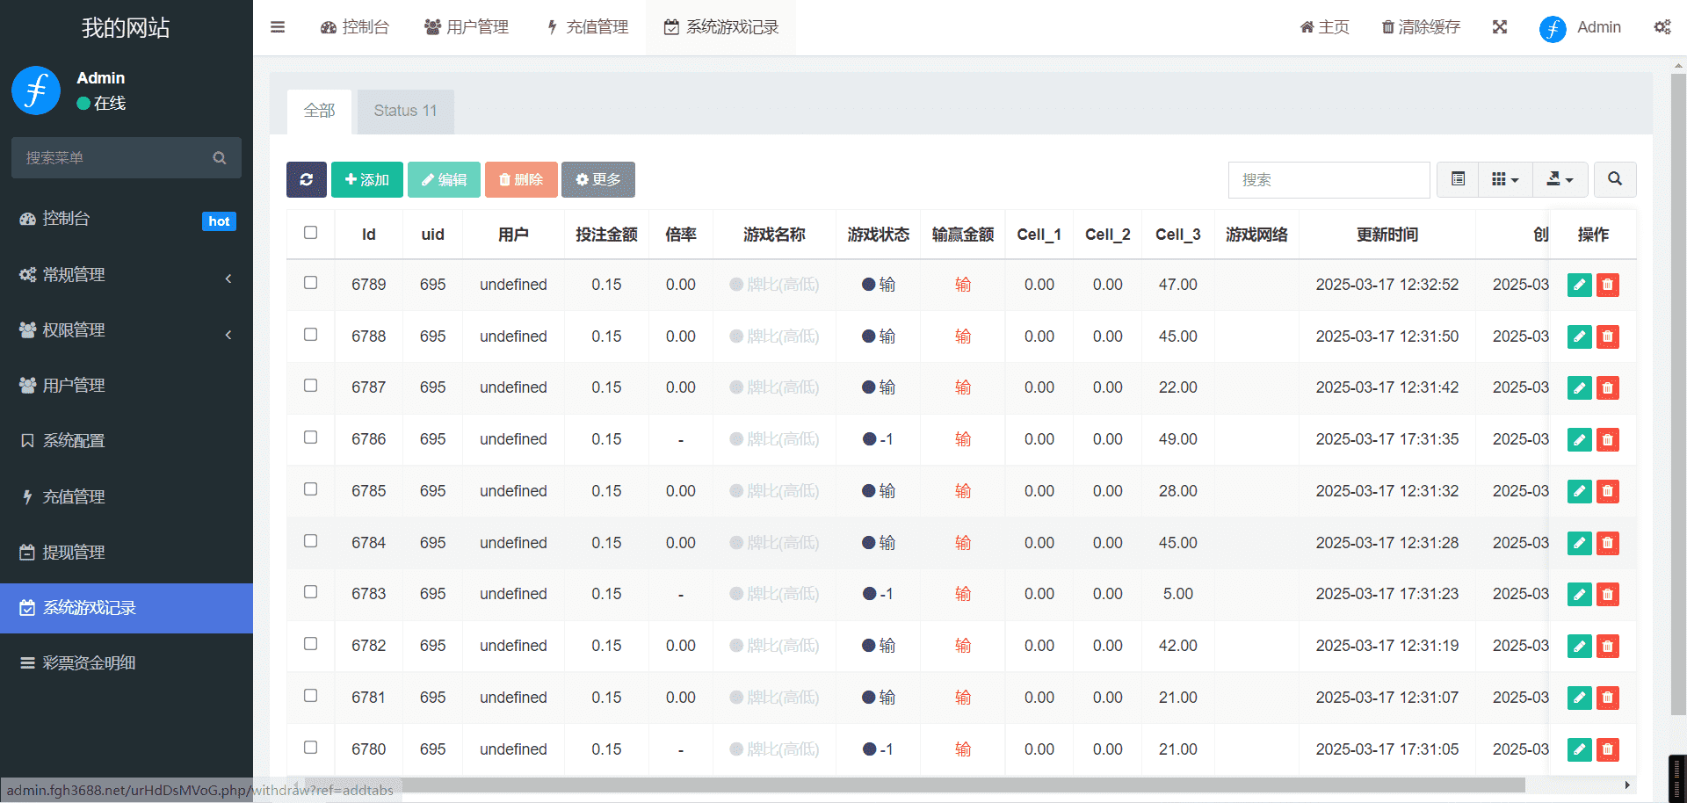Image resolution: width=1687 pixels, height=803 pixels.
Task: Open the 充值管理 tab in top navigation
Action: (x=588, y=27)
